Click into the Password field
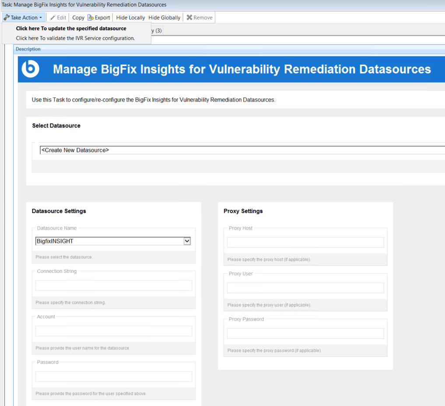Image resolution: width=445 pixels, height=406 pixels. (x=113, y=377)
